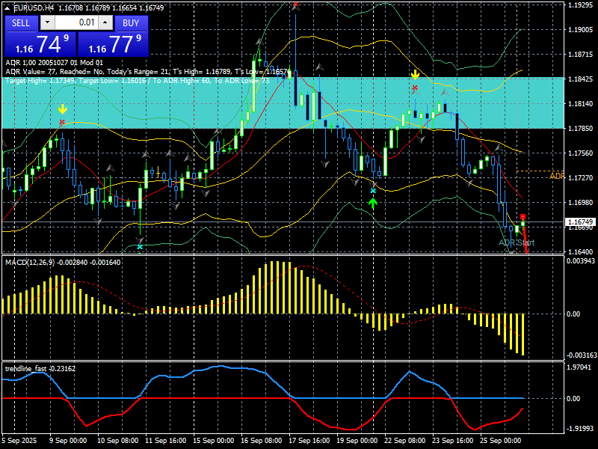Click the '25 Sep 00:00' time label
The image size is (598, 449).
coord(500,440)
